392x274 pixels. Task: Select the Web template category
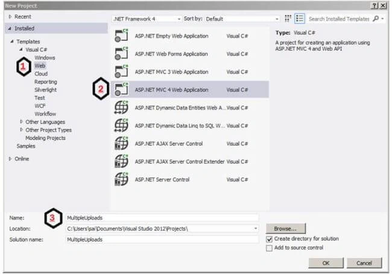(x=40, y=66)
